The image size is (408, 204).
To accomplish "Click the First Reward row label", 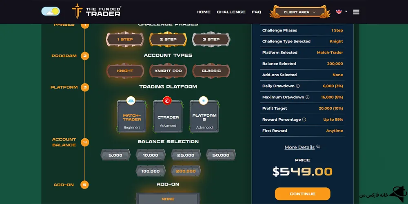I will (275, 131).
